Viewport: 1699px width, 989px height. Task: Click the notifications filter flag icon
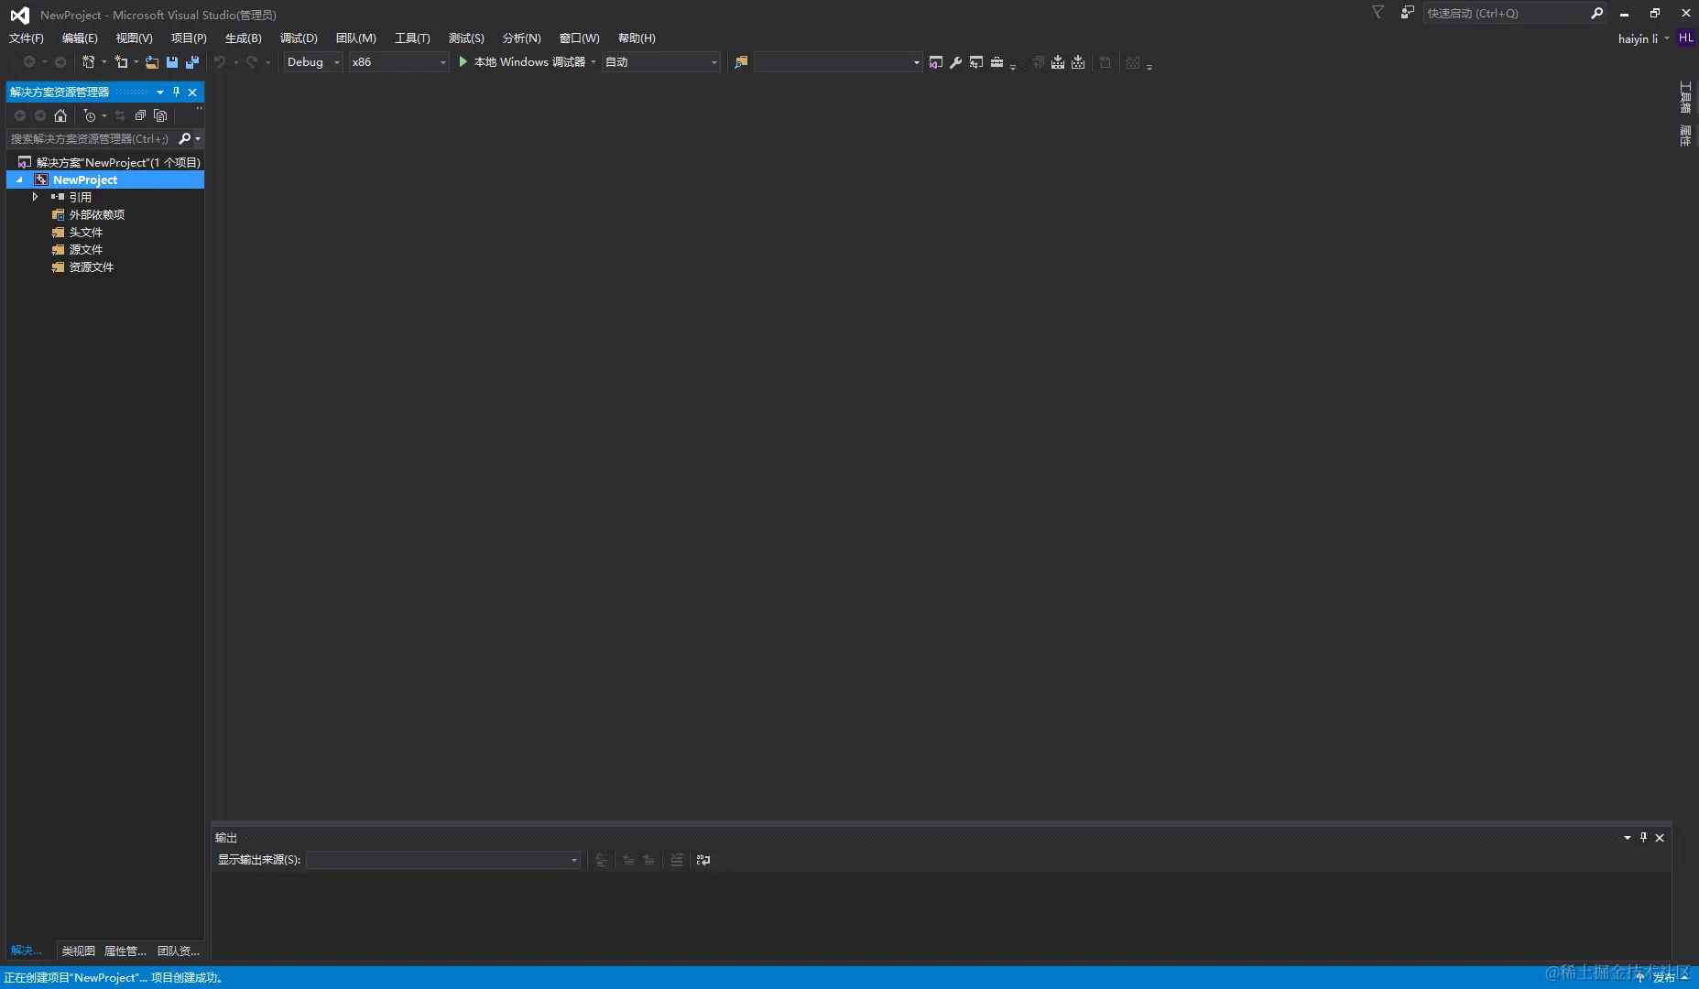[x=1378, y=13]
